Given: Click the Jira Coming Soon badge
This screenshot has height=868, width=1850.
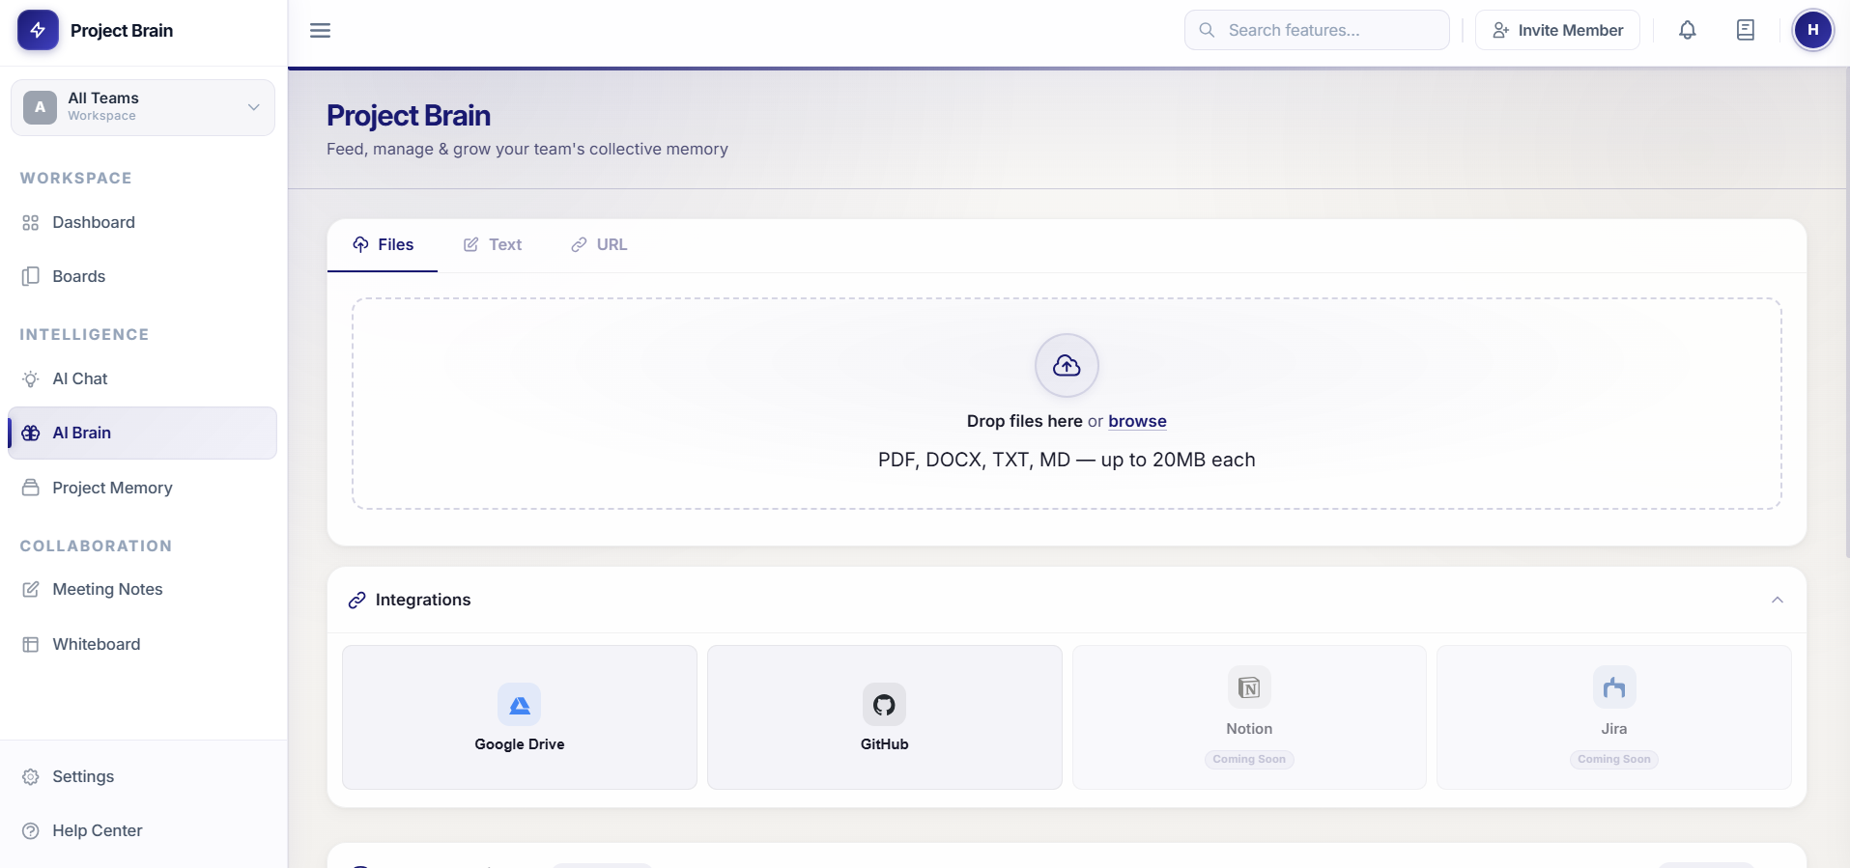Looking at the screenshot, I should coord(1614,759).
